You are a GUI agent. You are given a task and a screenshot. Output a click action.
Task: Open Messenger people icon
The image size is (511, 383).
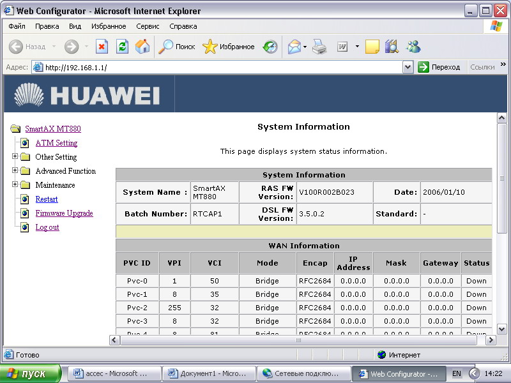click(413, 47)
